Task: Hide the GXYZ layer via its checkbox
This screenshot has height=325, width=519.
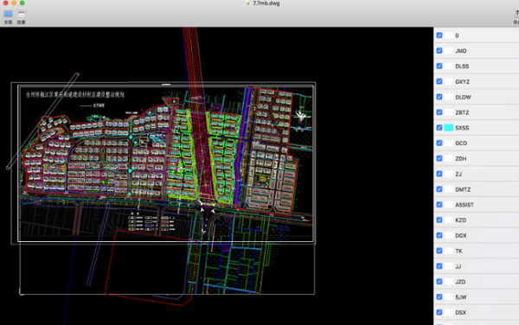Action: (439, 81)
